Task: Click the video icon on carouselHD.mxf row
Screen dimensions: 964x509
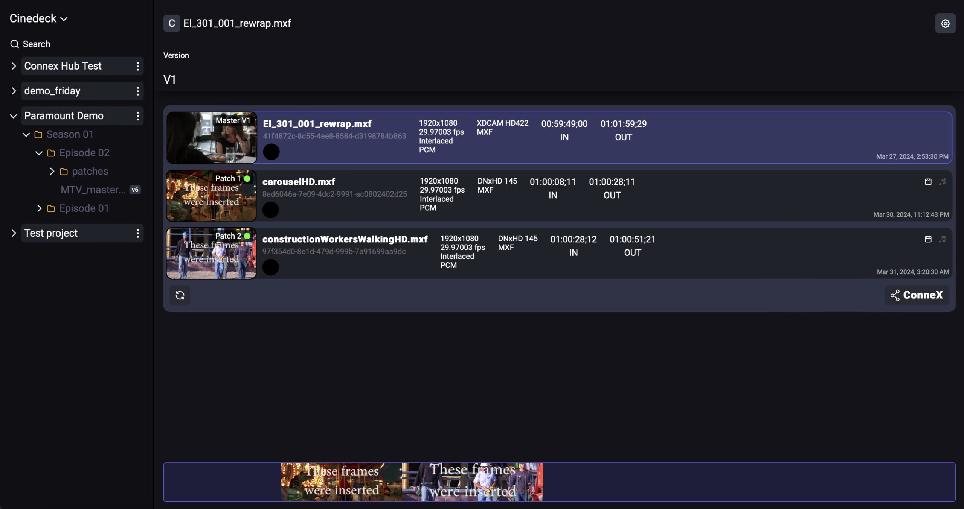Action: [928, 182]
